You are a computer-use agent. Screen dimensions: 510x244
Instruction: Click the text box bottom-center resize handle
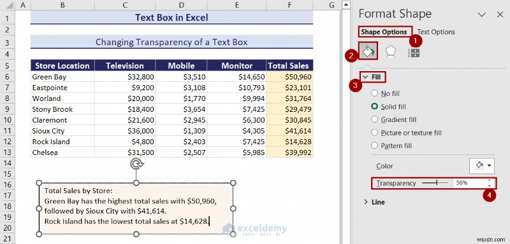point(136,234)
